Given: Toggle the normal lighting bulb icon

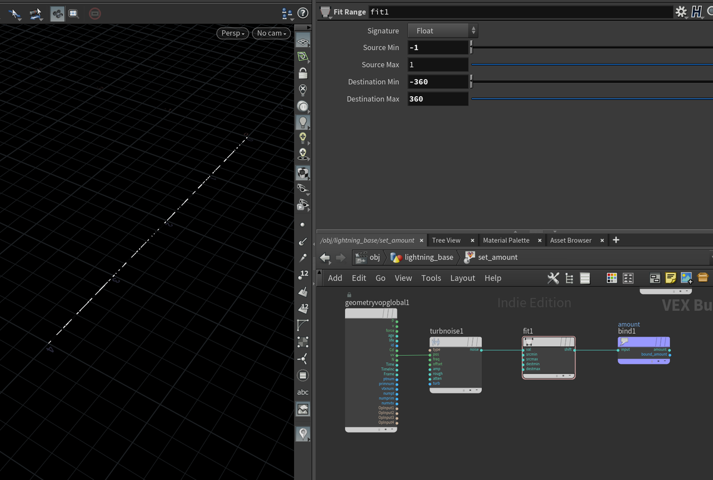Looking at the screenshot, I should coord(303,123).
